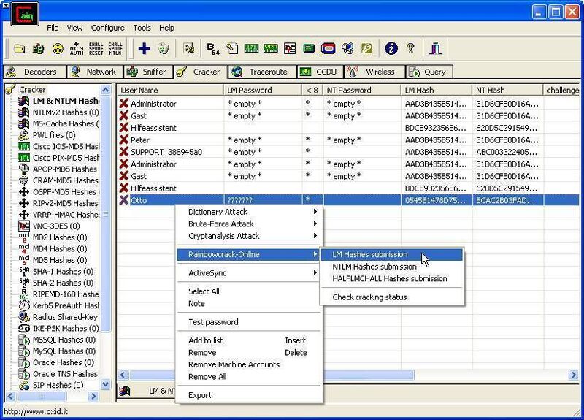Switch to the Sniffer tab
The width and height of the screenshot is (584, 420).
pos(148,72)
